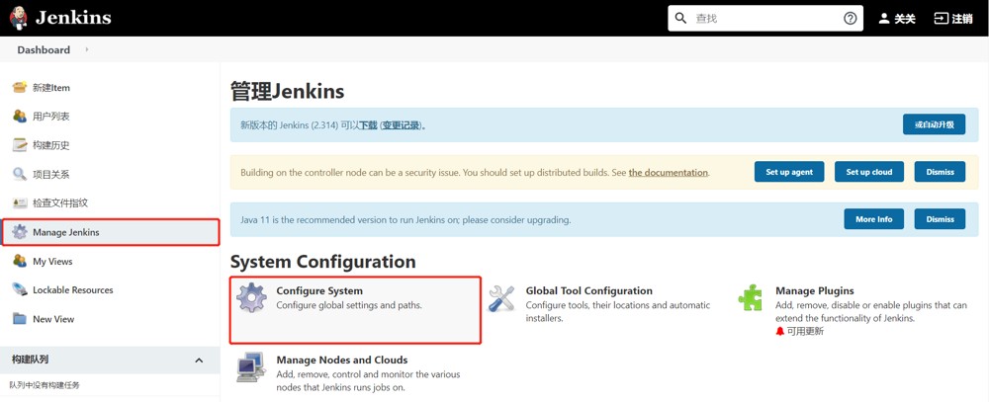Click the 管理Jenkins page heading
The image size is (989, 402).
click(x=288, y=91)
